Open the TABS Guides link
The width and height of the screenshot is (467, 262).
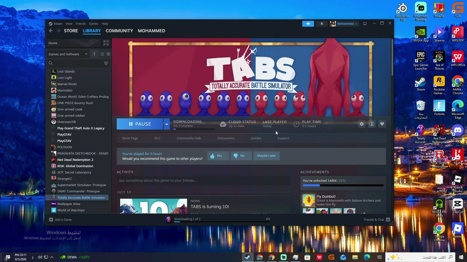[256, 138]
